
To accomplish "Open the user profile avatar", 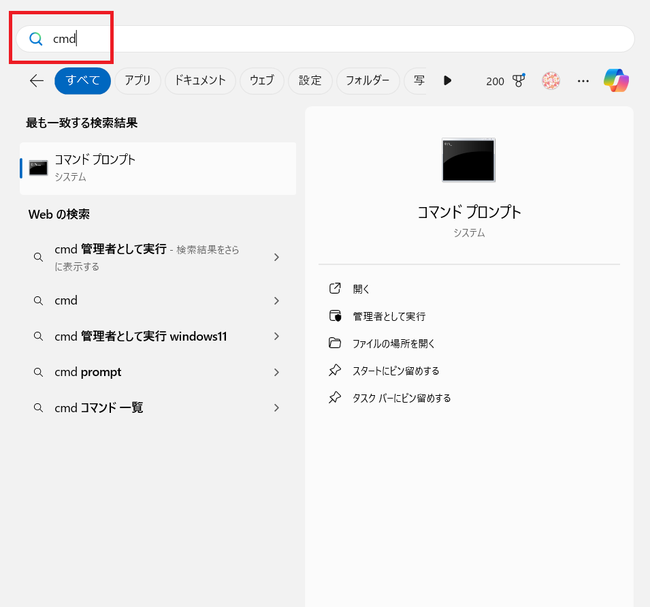I will 551,80.
